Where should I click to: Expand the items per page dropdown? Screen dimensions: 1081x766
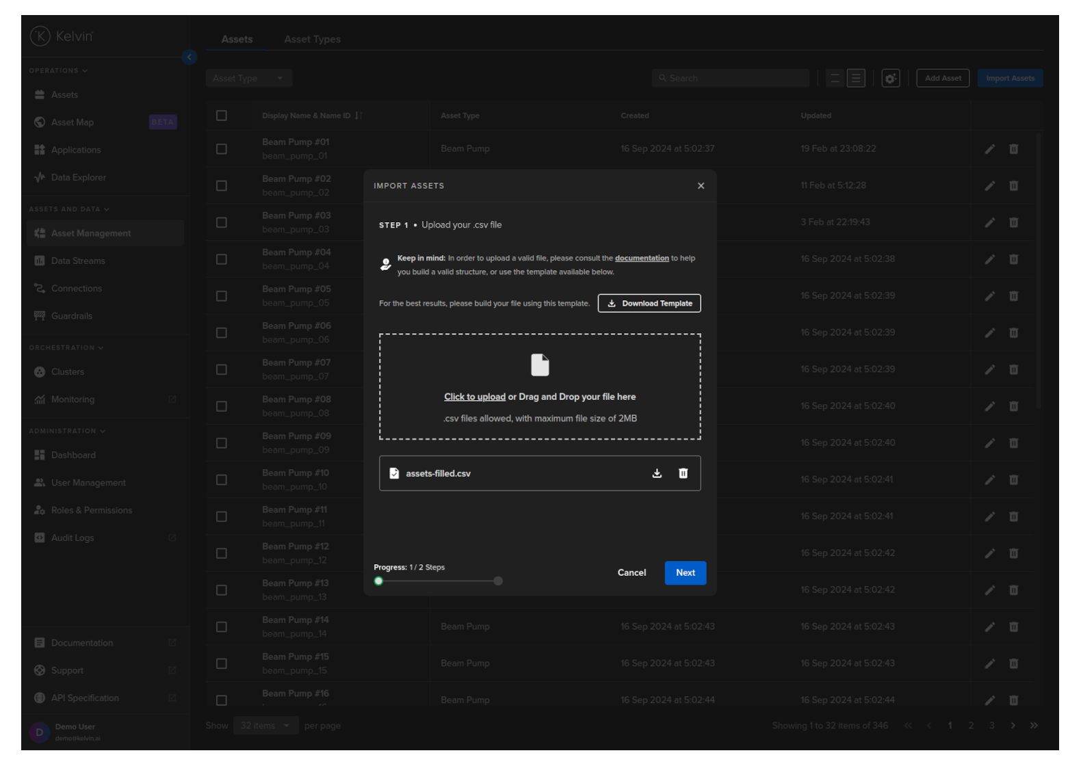pos(265,726)
